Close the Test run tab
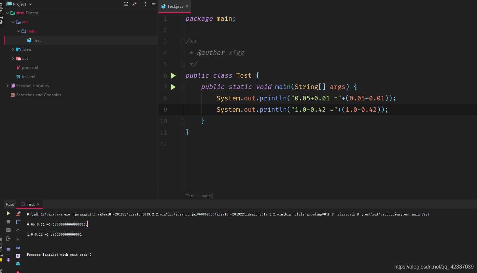The width and height of the screenshot is (477, 273). 38,204
